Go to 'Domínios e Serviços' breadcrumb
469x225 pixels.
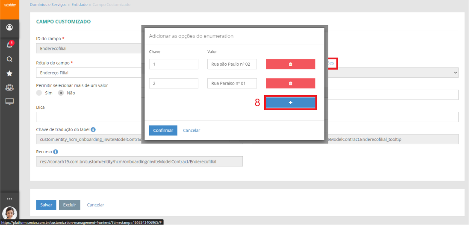point(48,5)
